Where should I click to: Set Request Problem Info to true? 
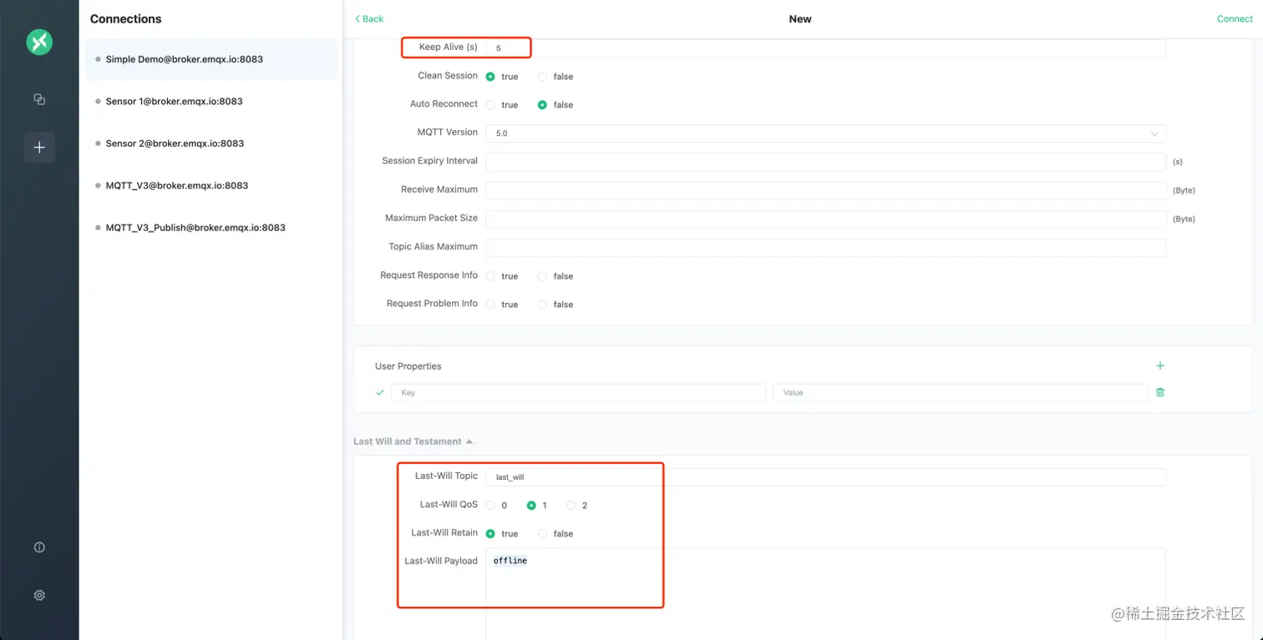[x=490, y=305]
